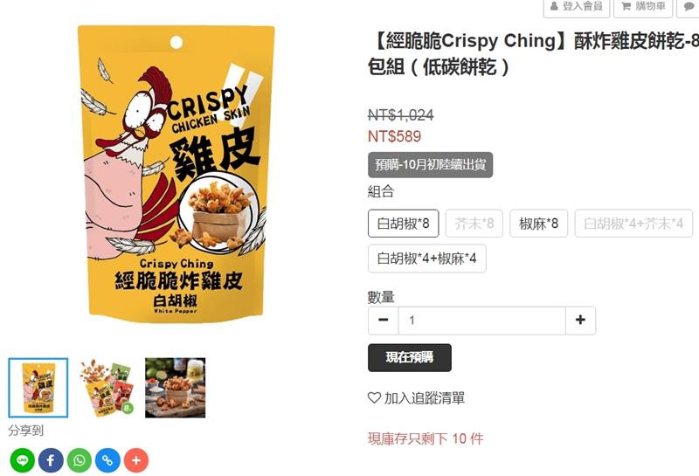
Task: Choose the 白胡椒*4+椒麻*4 combo
Action: (x=427, y=259)
